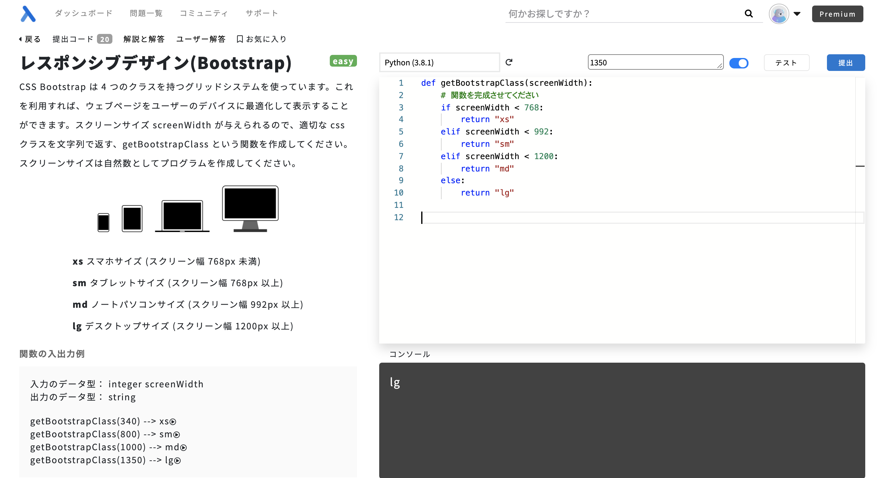
Task: Open the ダッシュボード menu
Action: [x=83, y=13]
